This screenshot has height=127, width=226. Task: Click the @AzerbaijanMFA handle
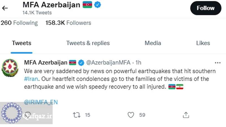[108, 63]
